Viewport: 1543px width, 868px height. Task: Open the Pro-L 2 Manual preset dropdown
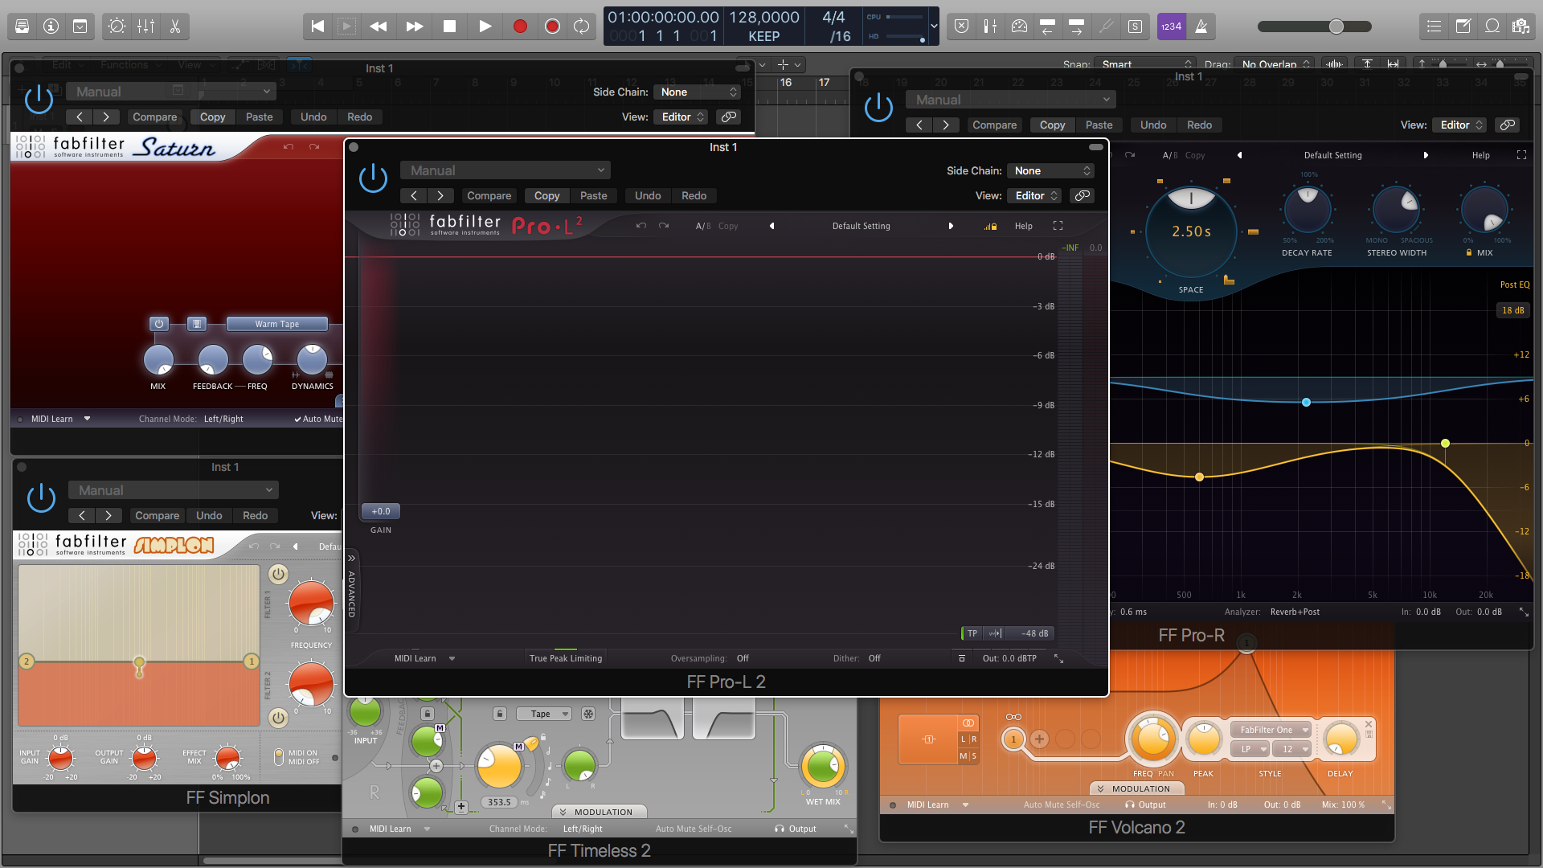pos(505,170)
